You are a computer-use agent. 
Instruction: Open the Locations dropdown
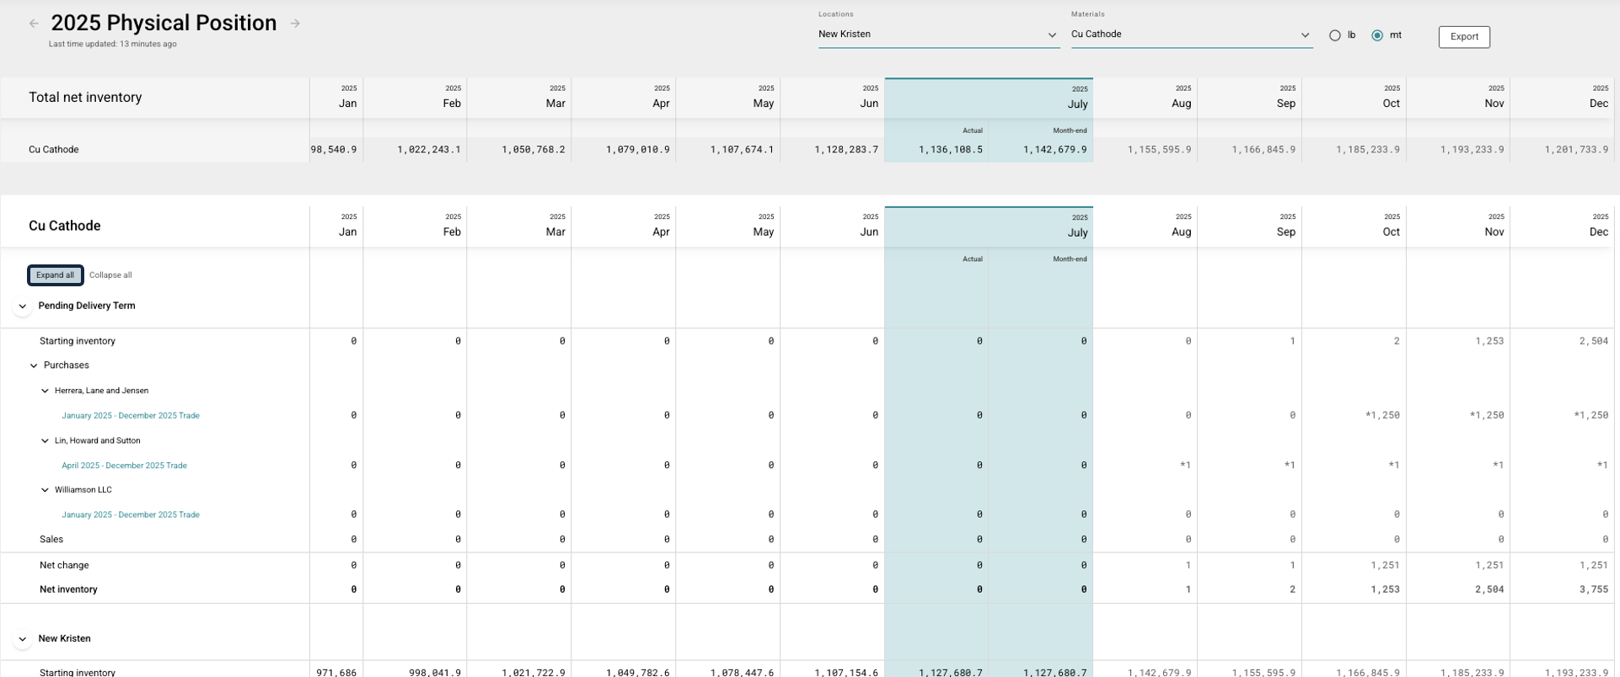tap(937, 35)
